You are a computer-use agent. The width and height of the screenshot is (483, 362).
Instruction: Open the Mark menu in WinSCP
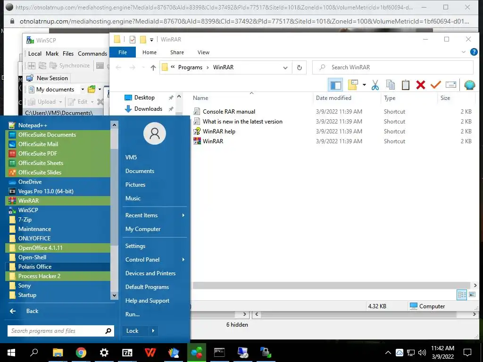52,54
